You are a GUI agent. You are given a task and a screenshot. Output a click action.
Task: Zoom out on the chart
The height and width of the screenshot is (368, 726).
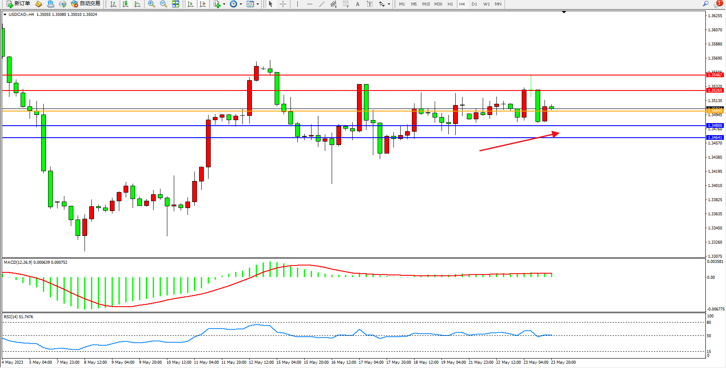(163, 4)
